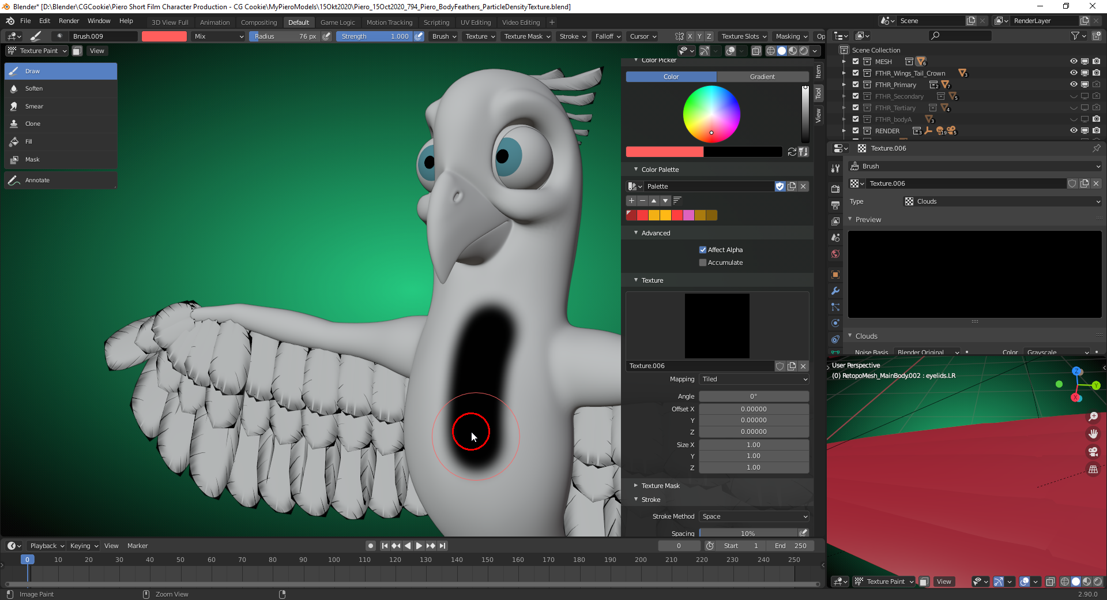Collapse the Advanced panel

click(656, 233)
